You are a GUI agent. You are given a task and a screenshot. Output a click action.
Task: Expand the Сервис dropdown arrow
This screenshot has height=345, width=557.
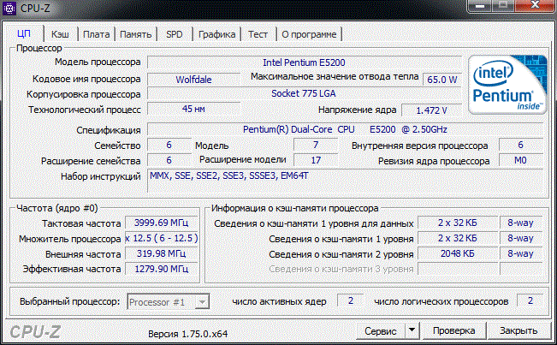(412, 330)
